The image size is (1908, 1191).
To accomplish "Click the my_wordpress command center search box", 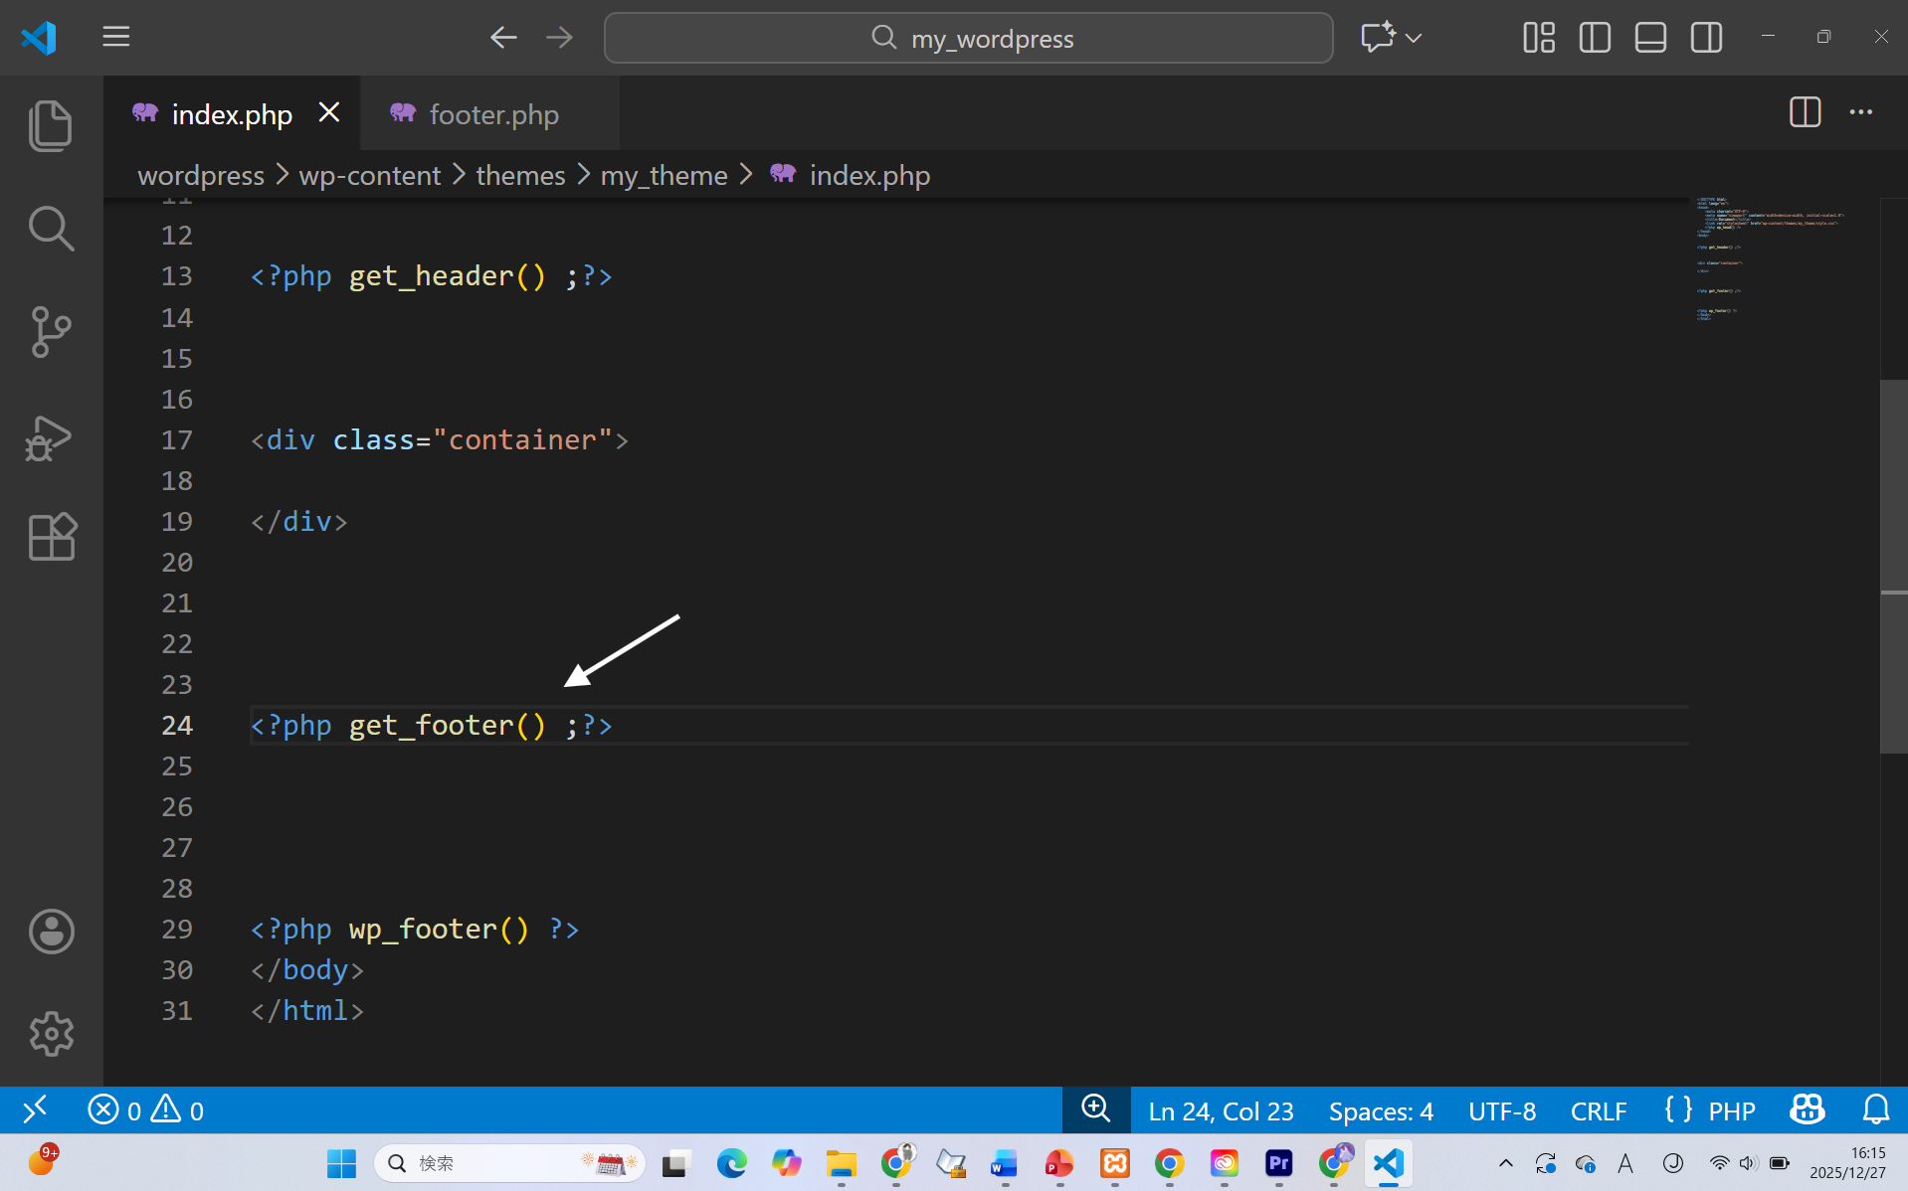I will 968,38.
